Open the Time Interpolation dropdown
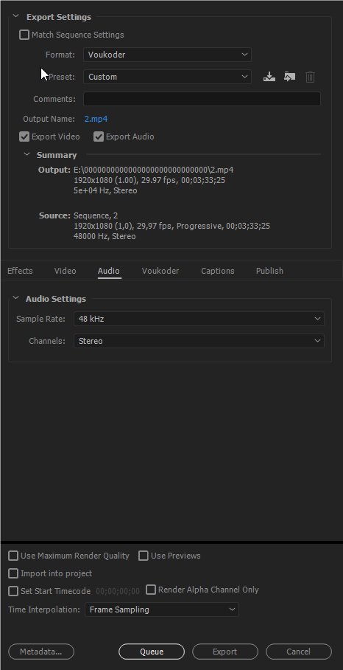Screen dimensions: 343x670 click(162, 609)
